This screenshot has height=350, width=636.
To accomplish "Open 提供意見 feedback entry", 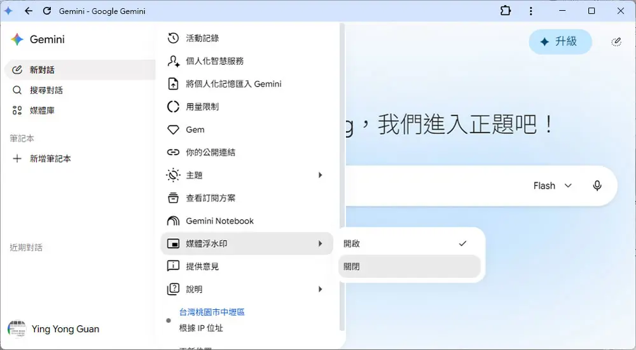I will coord(247,266).
